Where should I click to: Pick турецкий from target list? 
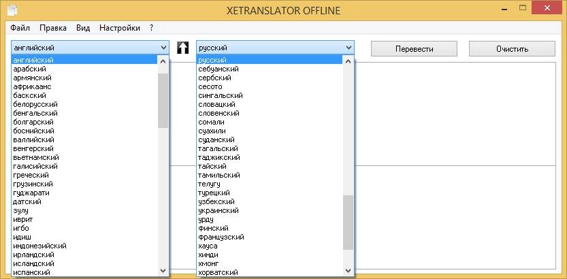(x=270, y=193)
